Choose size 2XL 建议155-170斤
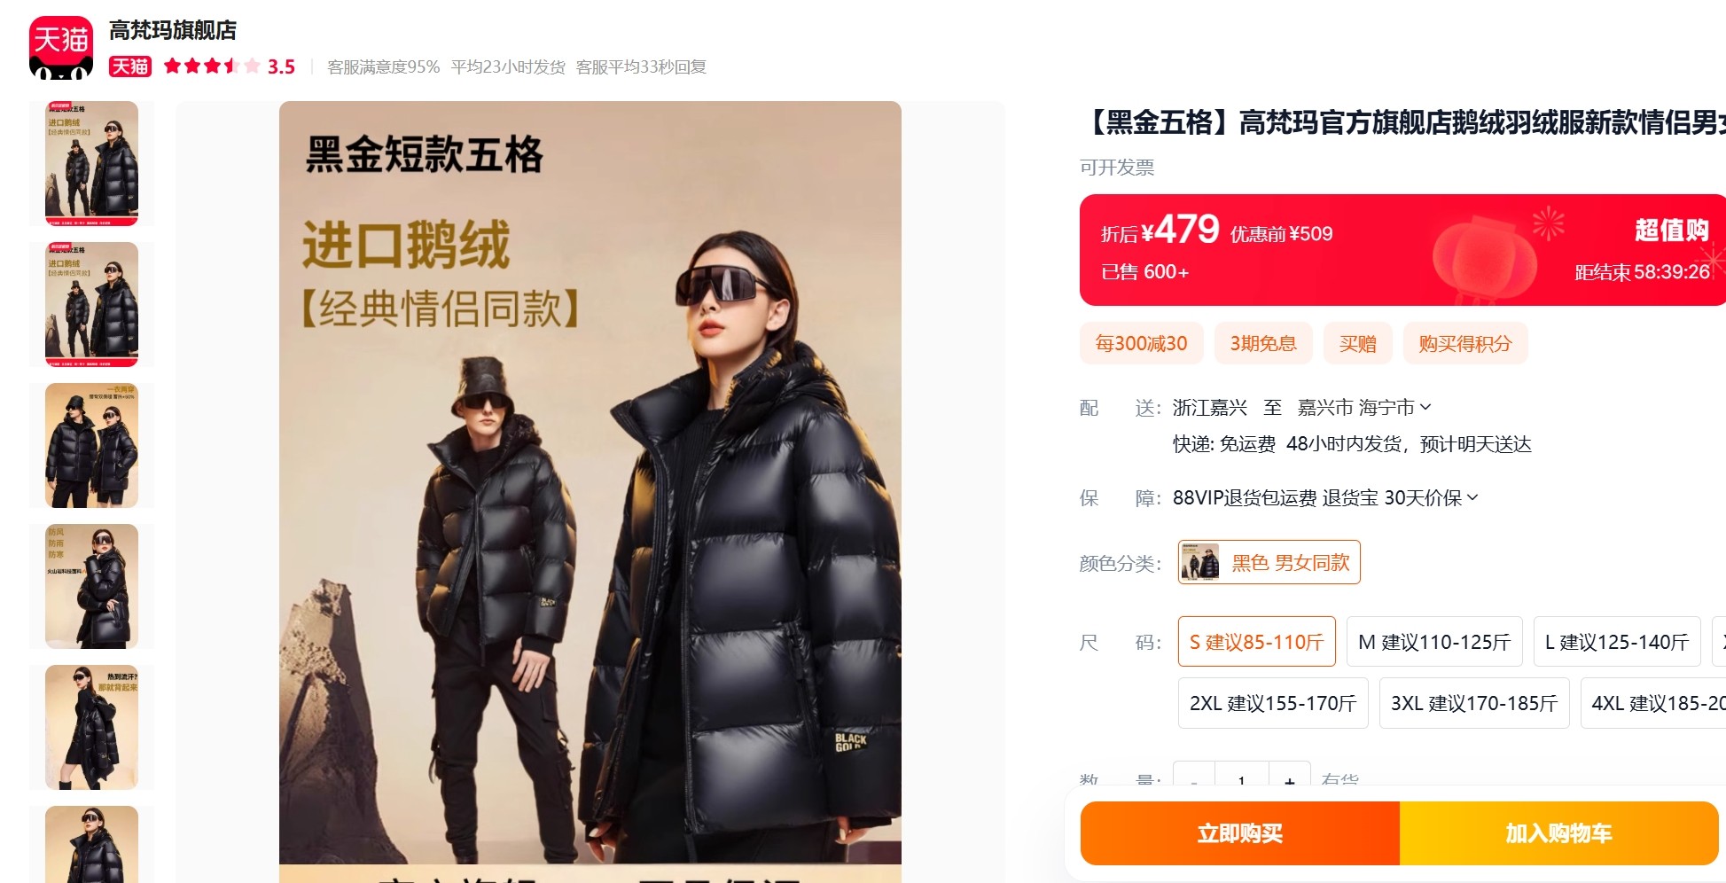The width and height of the screenshot is (1726, 883). (x=1273, y=703)
